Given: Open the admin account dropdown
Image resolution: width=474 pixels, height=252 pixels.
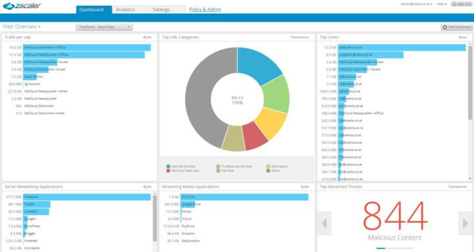Looking at the screenshot, I should 416,4.
